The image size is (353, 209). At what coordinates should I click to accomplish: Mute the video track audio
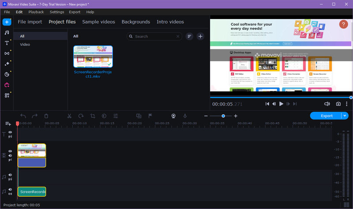pyautogui.click(x=10, y=156)
